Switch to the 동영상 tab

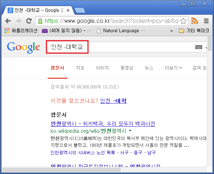pos(127,68)
